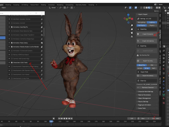
Task: Click community icon for Characters: CC/iC Tools add-on
Action: tap(42, 62)
